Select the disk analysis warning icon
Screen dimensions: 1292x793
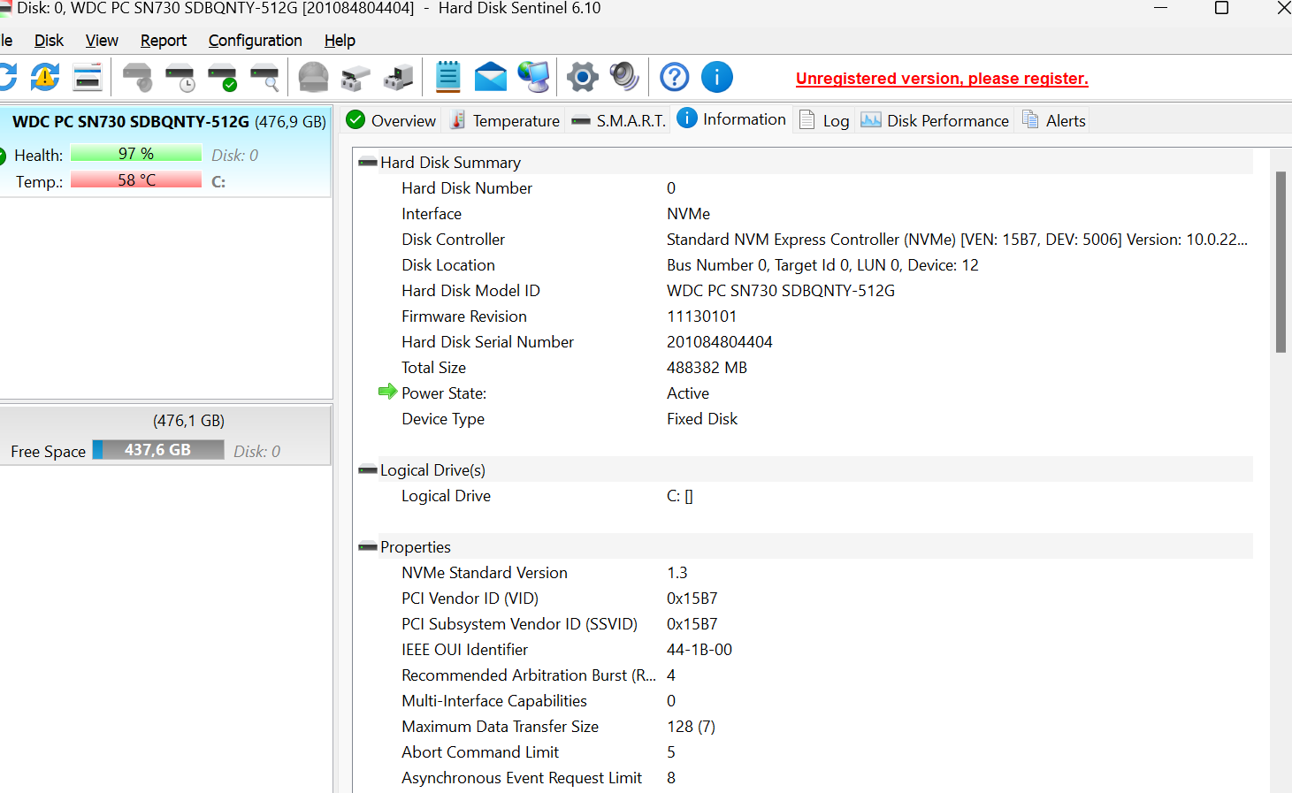pyautogui.click(x=44, y=77)
